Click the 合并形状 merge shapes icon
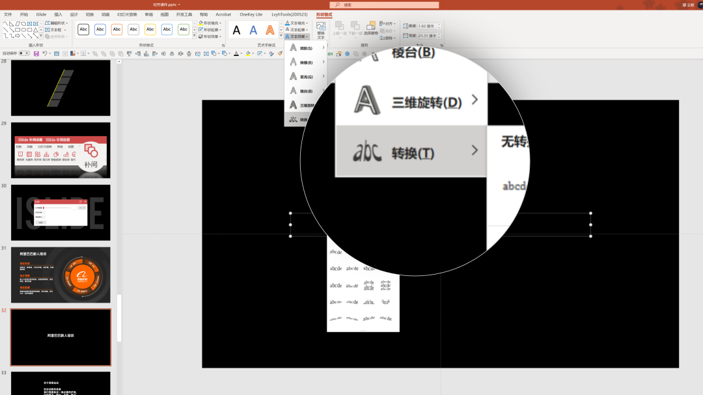Screen dimensions: 703x395 tap(55, 36)
